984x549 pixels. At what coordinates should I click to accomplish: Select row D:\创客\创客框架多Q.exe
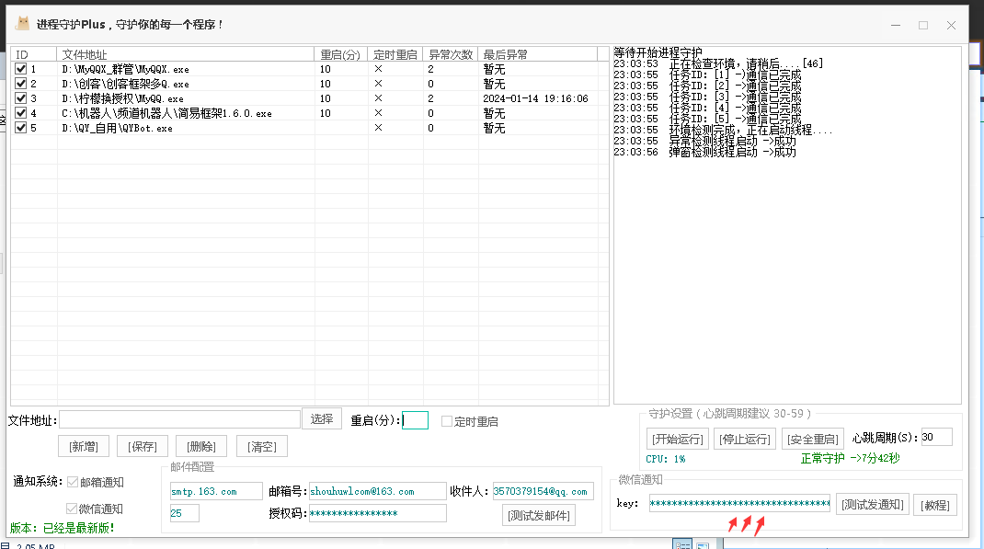125,84
